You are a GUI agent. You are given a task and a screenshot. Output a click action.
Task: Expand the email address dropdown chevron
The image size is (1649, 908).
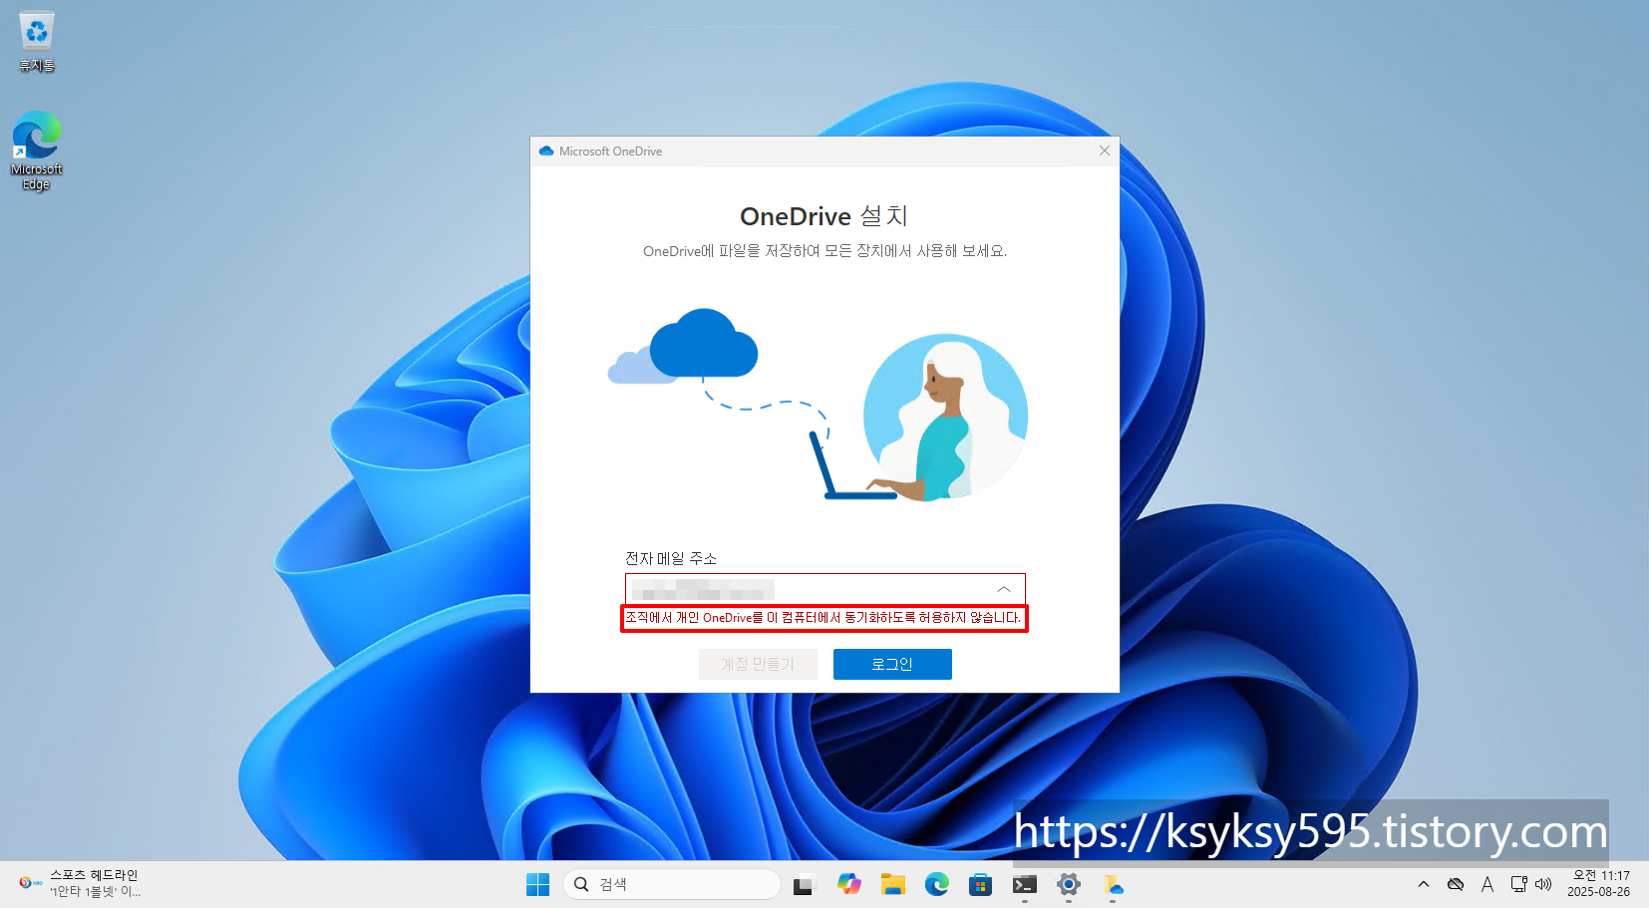click(1004, 589)
